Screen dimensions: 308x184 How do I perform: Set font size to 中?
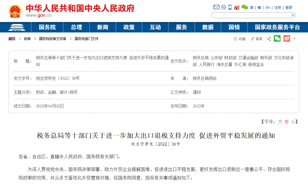coord(287,122)
